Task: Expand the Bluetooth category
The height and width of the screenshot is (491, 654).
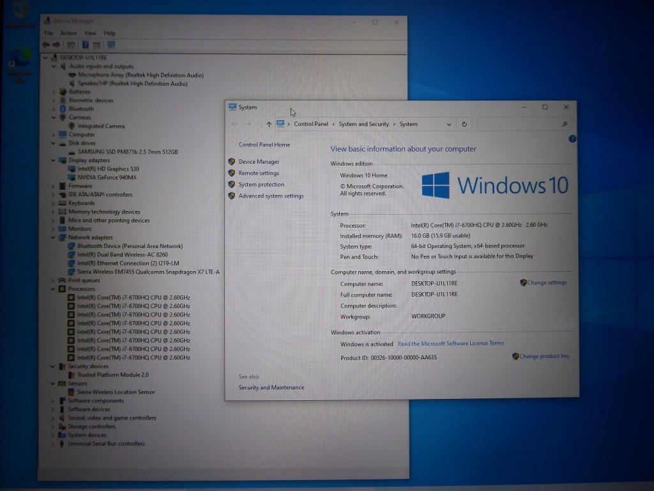Action: [54, 109]
